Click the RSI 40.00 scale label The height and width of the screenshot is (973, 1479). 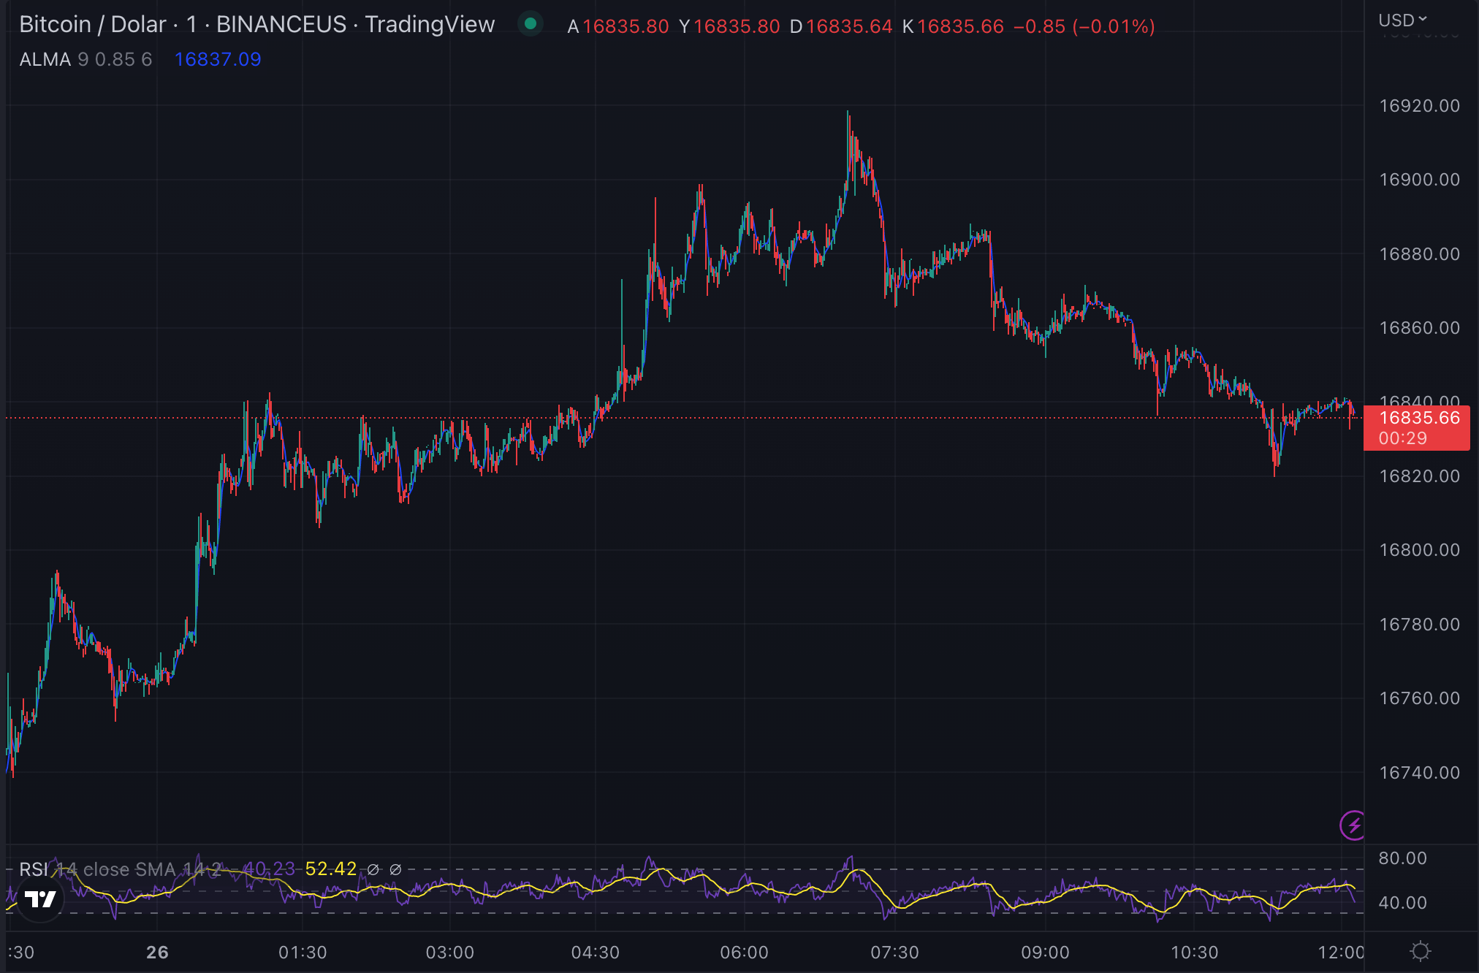click(1402, 903)
